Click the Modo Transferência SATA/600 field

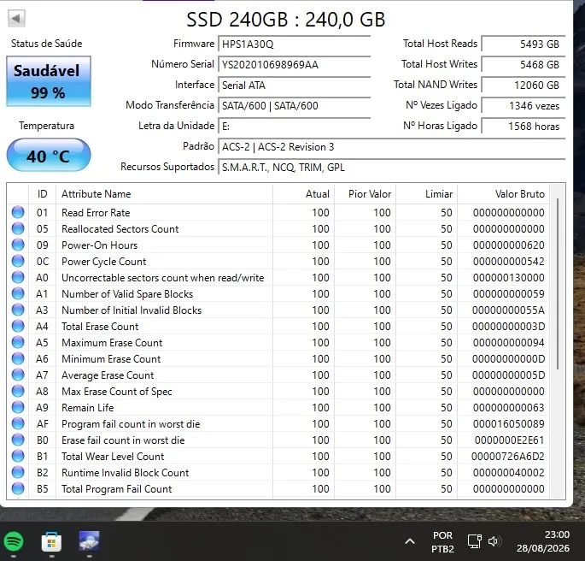[x=294, y=106]
